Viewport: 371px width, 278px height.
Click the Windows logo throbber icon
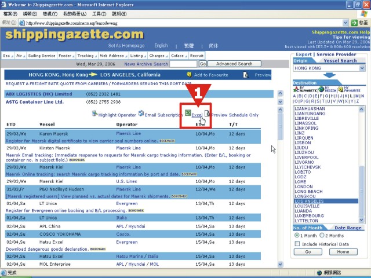coord(364,14)
